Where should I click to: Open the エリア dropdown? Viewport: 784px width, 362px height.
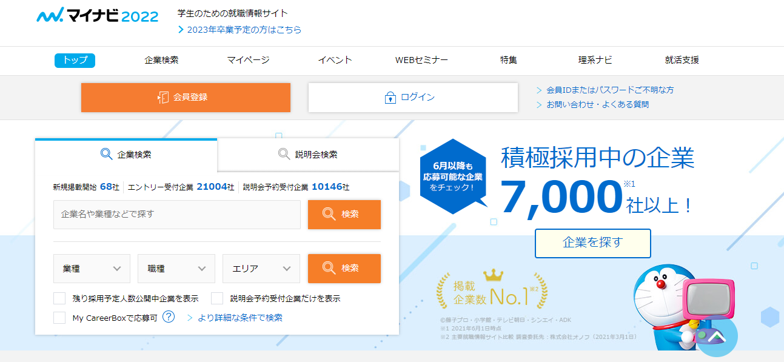click(x=261, y=269)
